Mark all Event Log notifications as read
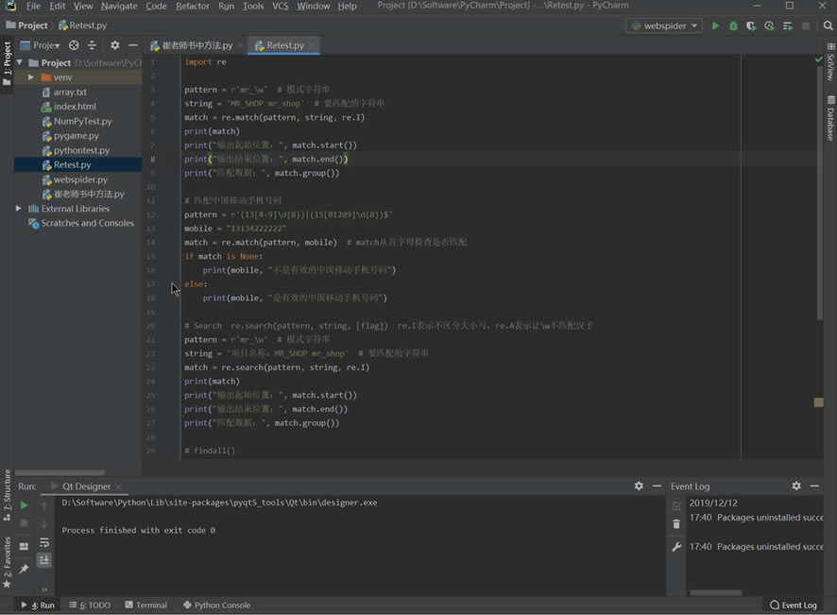Viewport: 837px width, 615px height. pos(676,505)
